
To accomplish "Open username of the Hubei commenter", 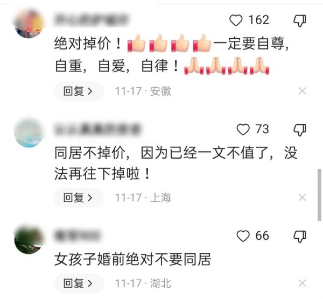I will [x=78, y=236].
